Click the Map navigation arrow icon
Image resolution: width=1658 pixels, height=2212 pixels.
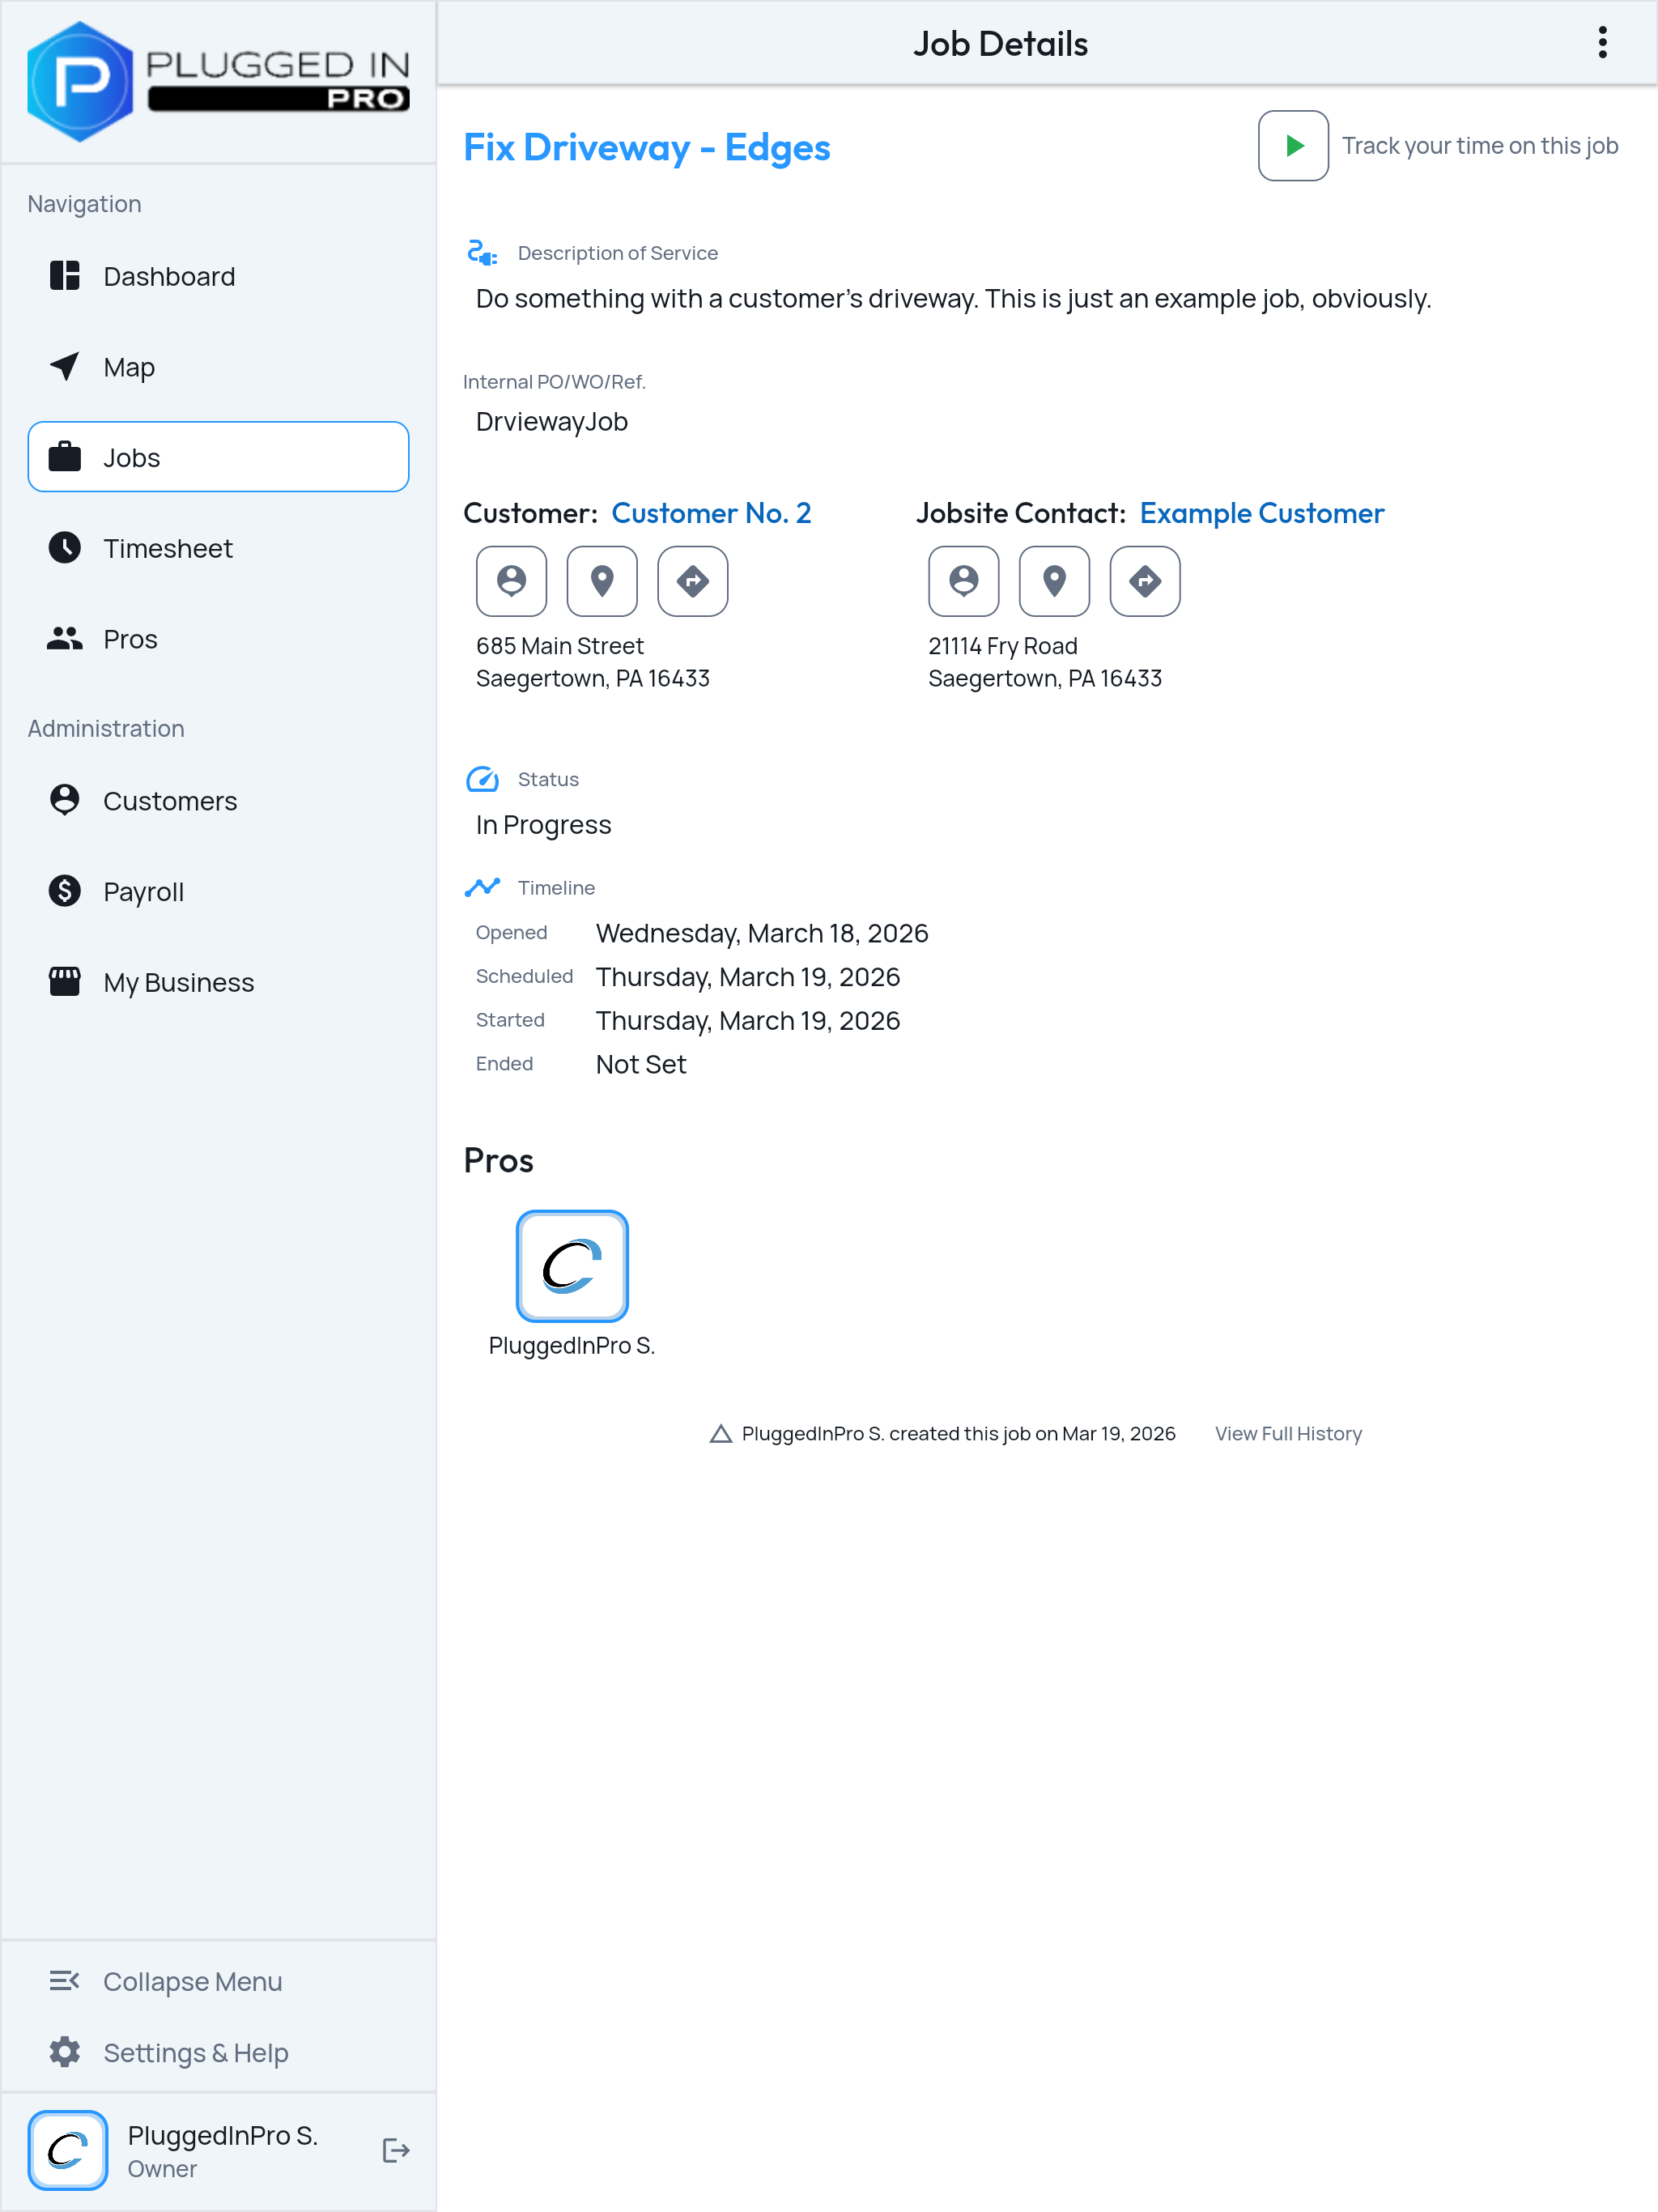pos(65,366)
